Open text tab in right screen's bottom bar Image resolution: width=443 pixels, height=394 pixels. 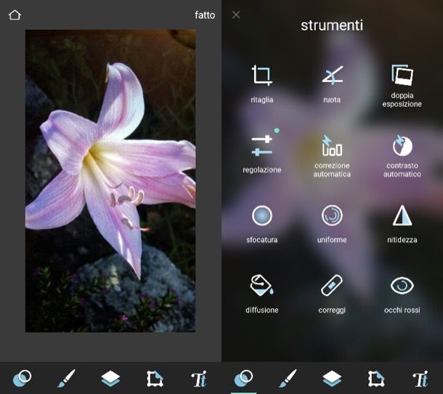(x=420, y=379)
